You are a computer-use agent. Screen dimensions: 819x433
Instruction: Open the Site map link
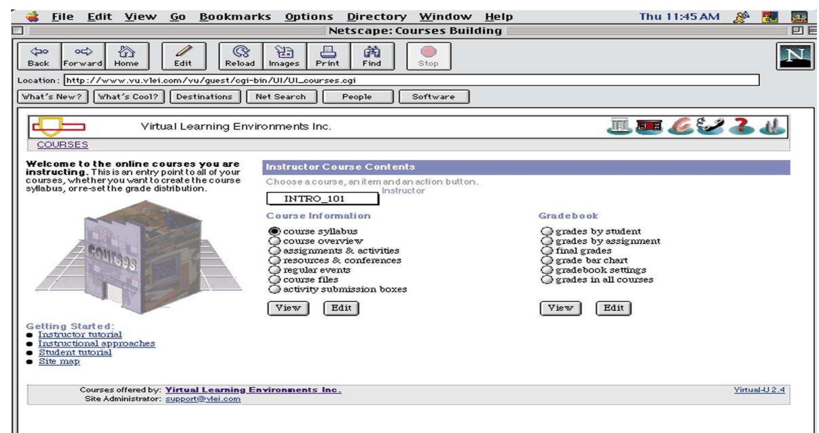tap(59, 361)
